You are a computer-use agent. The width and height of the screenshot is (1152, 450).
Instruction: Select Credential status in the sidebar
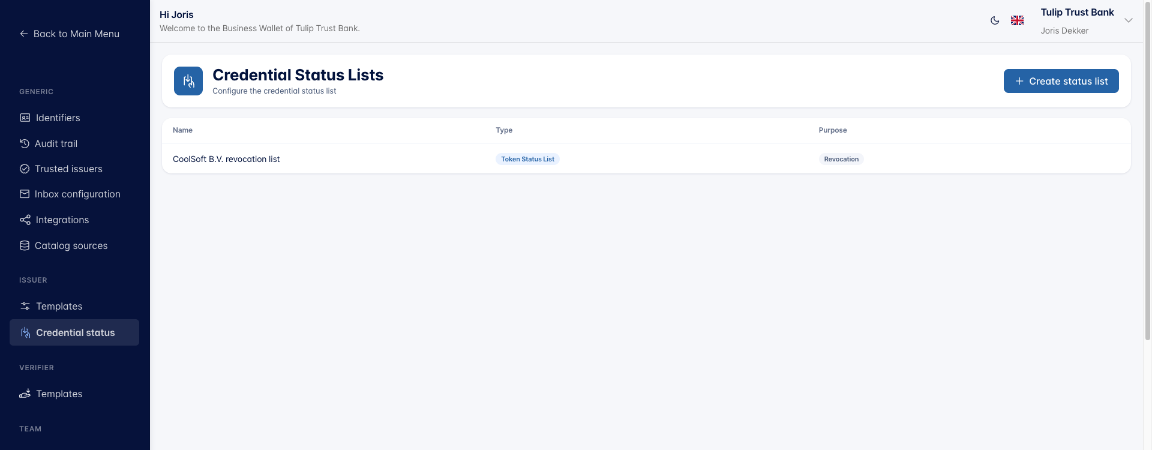(74, 332)
